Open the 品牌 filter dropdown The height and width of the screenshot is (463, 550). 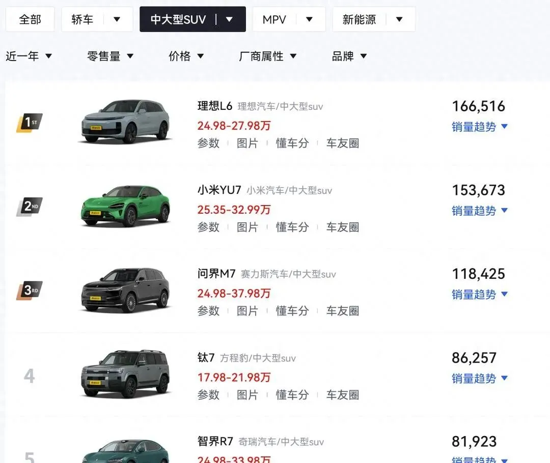[349, 56]
